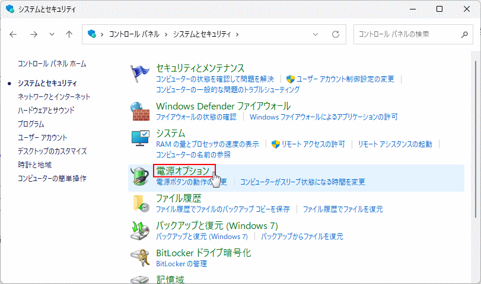Screen dimensions: 481x284
Task: Open システム heading link
Action: (171, 134)
